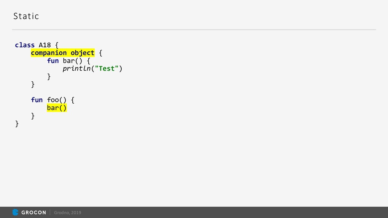Click the class keyword in code
The width and height of the screenshot is (388, 218).
click(25, 45)
